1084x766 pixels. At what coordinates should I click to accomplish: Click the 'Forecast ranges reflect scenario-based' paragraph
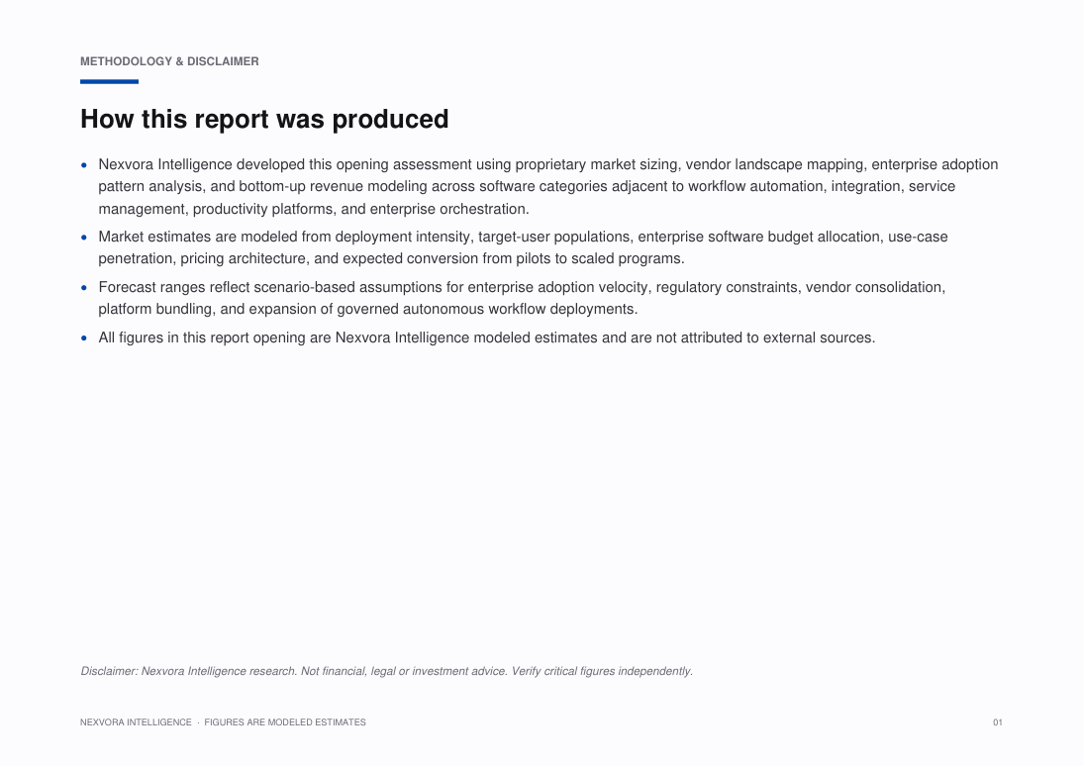coord(522,298)
